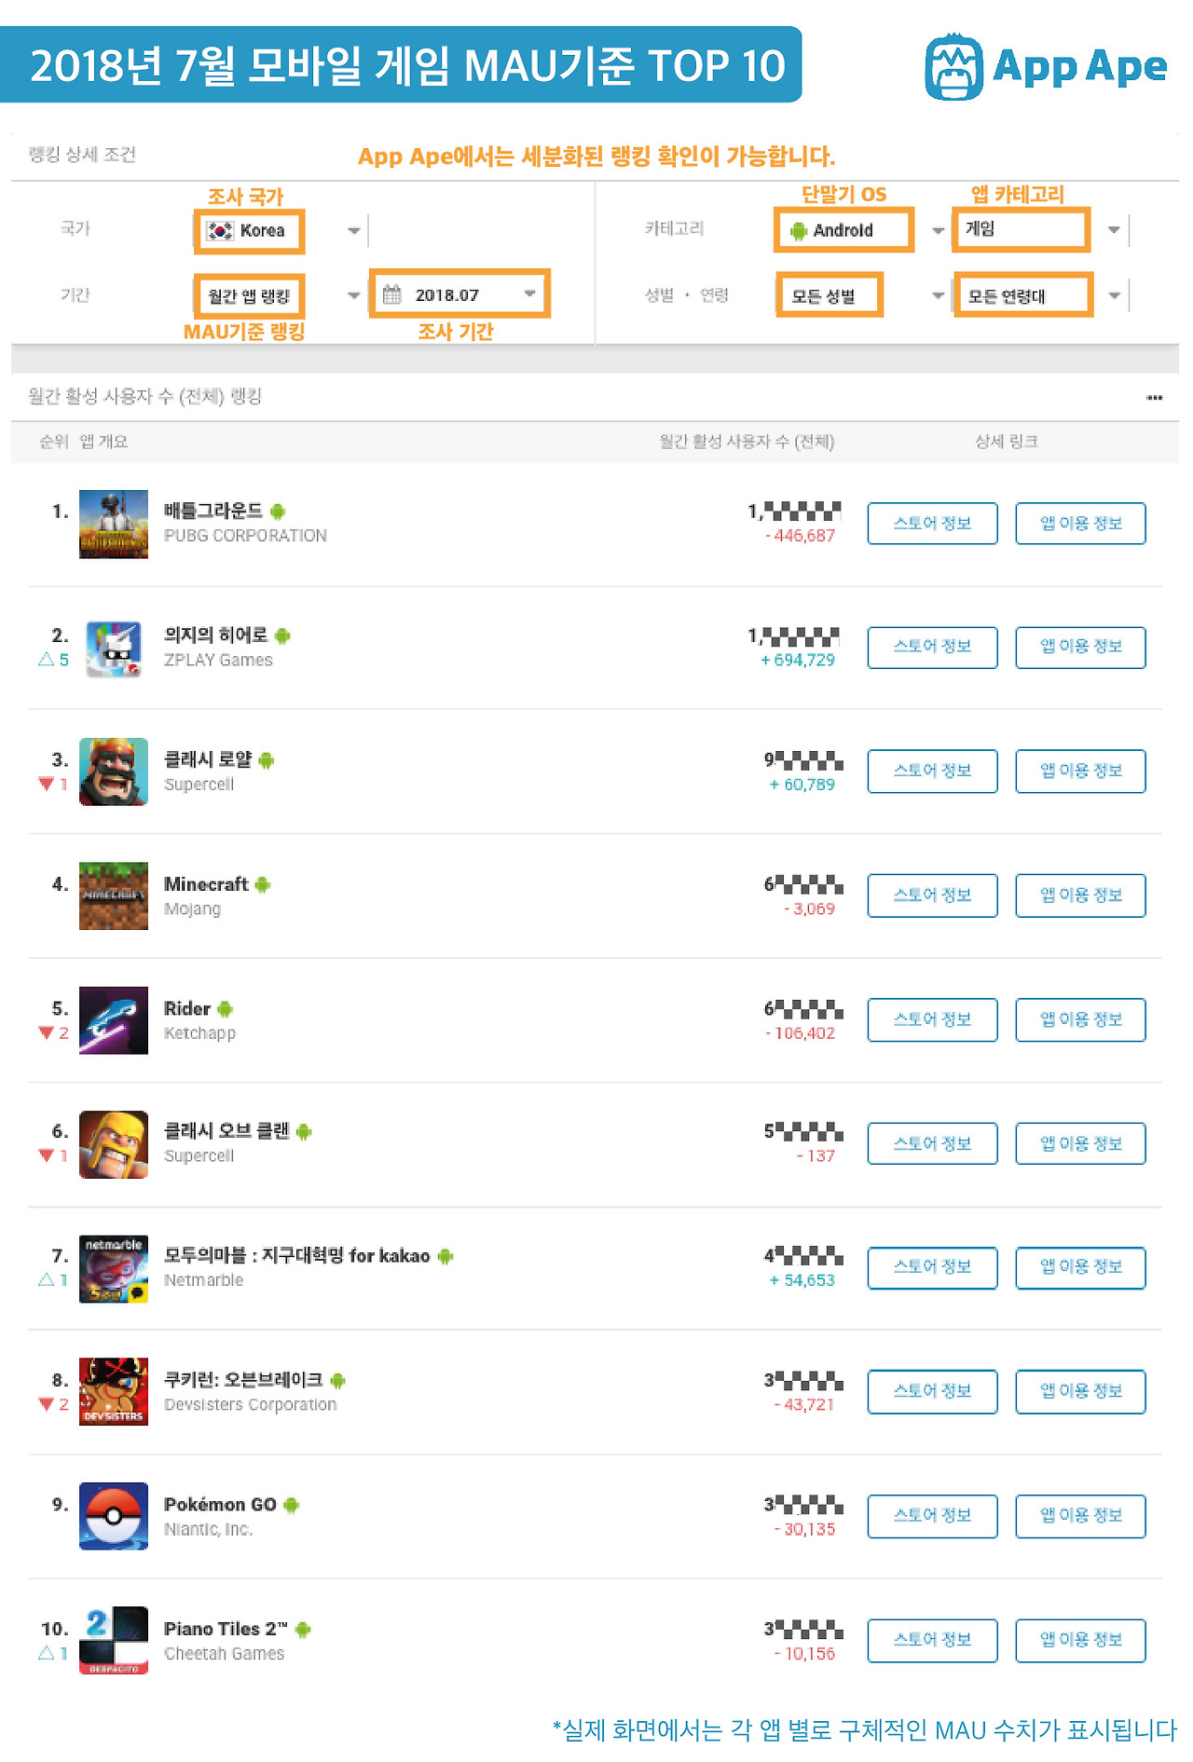Open 스토어 정보 for Pokémon GO

tap(932, 1516)
